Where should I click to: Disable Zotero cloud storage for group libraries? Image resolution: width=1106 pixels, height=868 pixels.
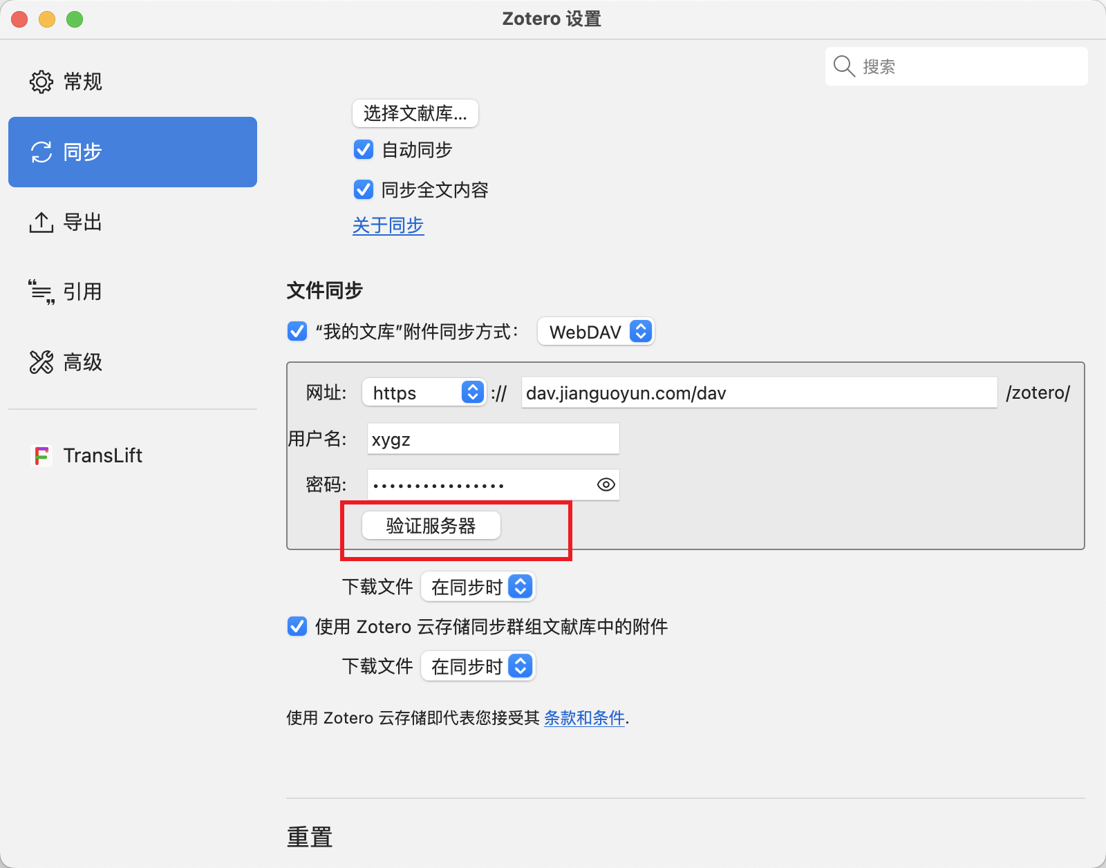(297, 627)
